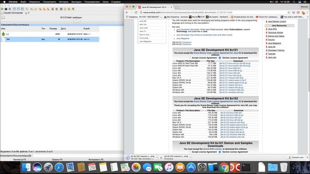
Task: Open Siri from the Dock
Action: tap(37, 167)
